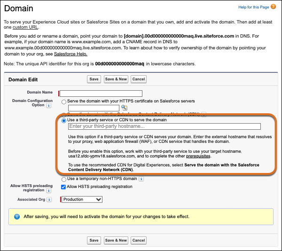Open the Help for this Page question-mark icon
Image resolution: width=282 pixels, height=251 pixels.
[x=273, y=7]
